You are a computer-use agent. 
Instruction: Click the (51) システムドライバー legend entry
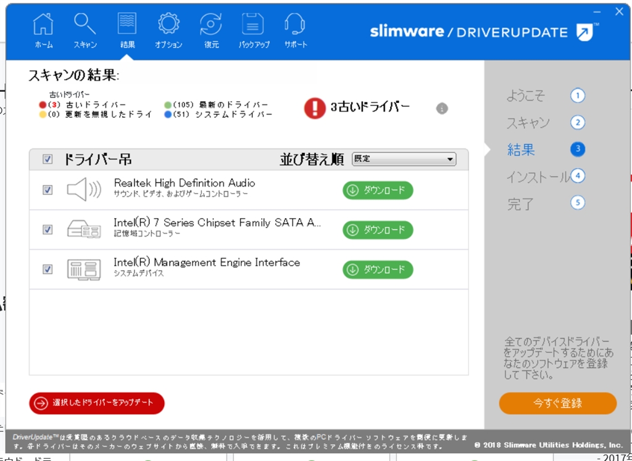218,115
